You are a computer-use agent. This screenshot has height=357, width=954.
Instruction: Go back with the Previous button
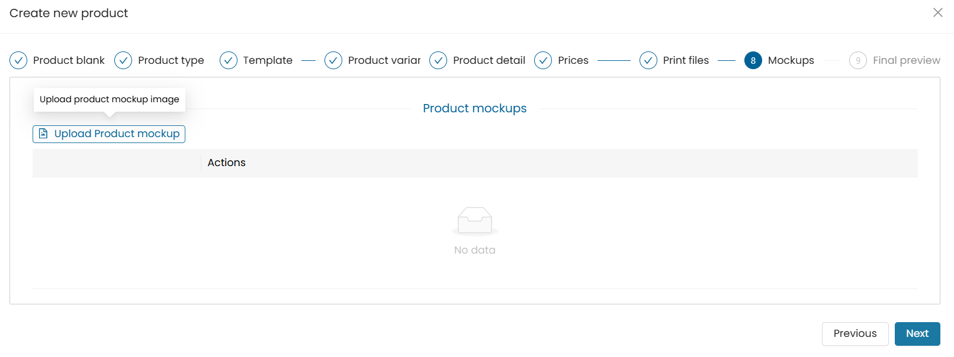click(x=855, y=334)
